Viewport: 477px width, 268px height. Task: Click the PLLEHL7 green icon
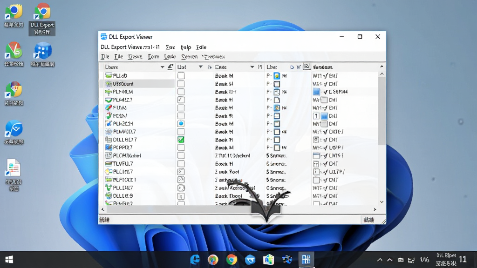coord(109,188)
